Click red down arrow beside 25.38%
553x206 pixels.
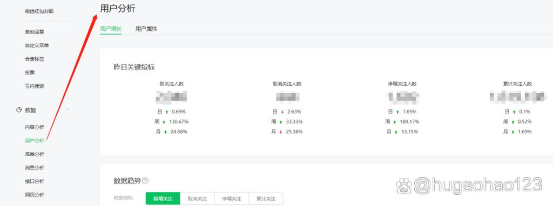point(281,132)
